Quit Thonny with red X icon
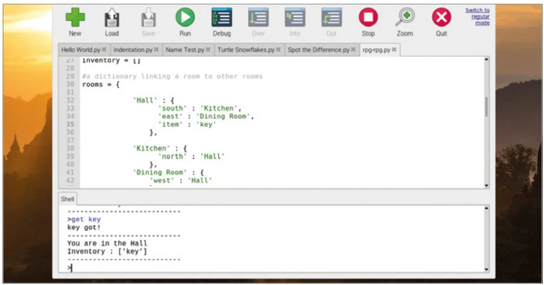Viewport: 544px width, 285px height. coord(441,18)
